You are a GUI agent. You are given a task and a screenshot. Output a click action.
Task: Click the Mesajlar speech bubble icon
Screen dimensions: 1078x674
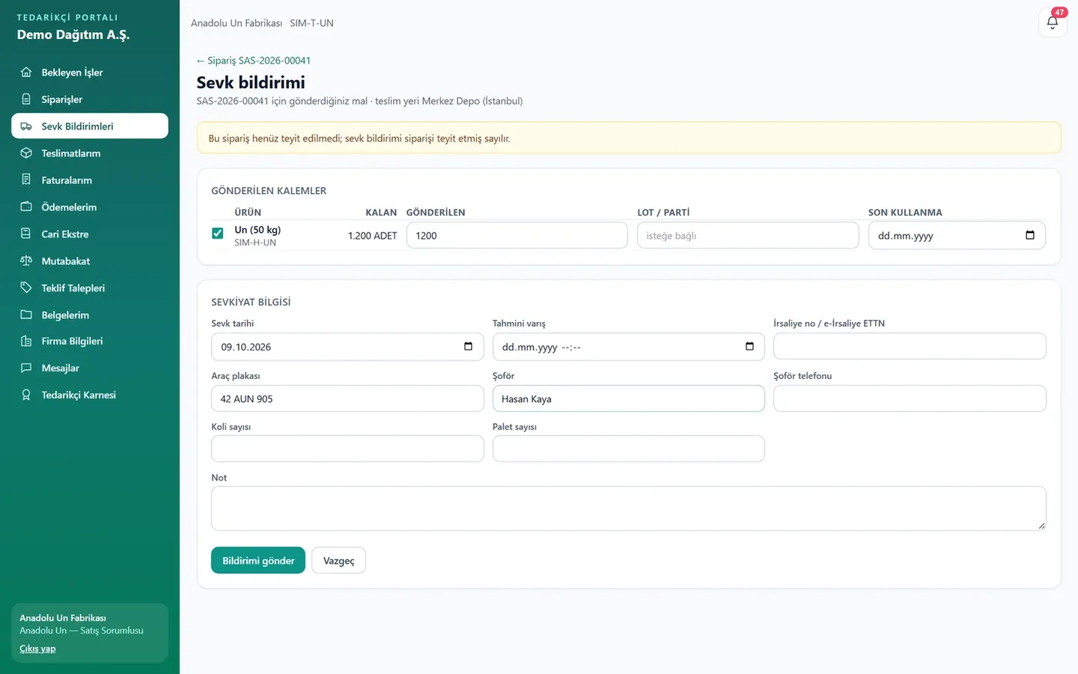[26, 368]
